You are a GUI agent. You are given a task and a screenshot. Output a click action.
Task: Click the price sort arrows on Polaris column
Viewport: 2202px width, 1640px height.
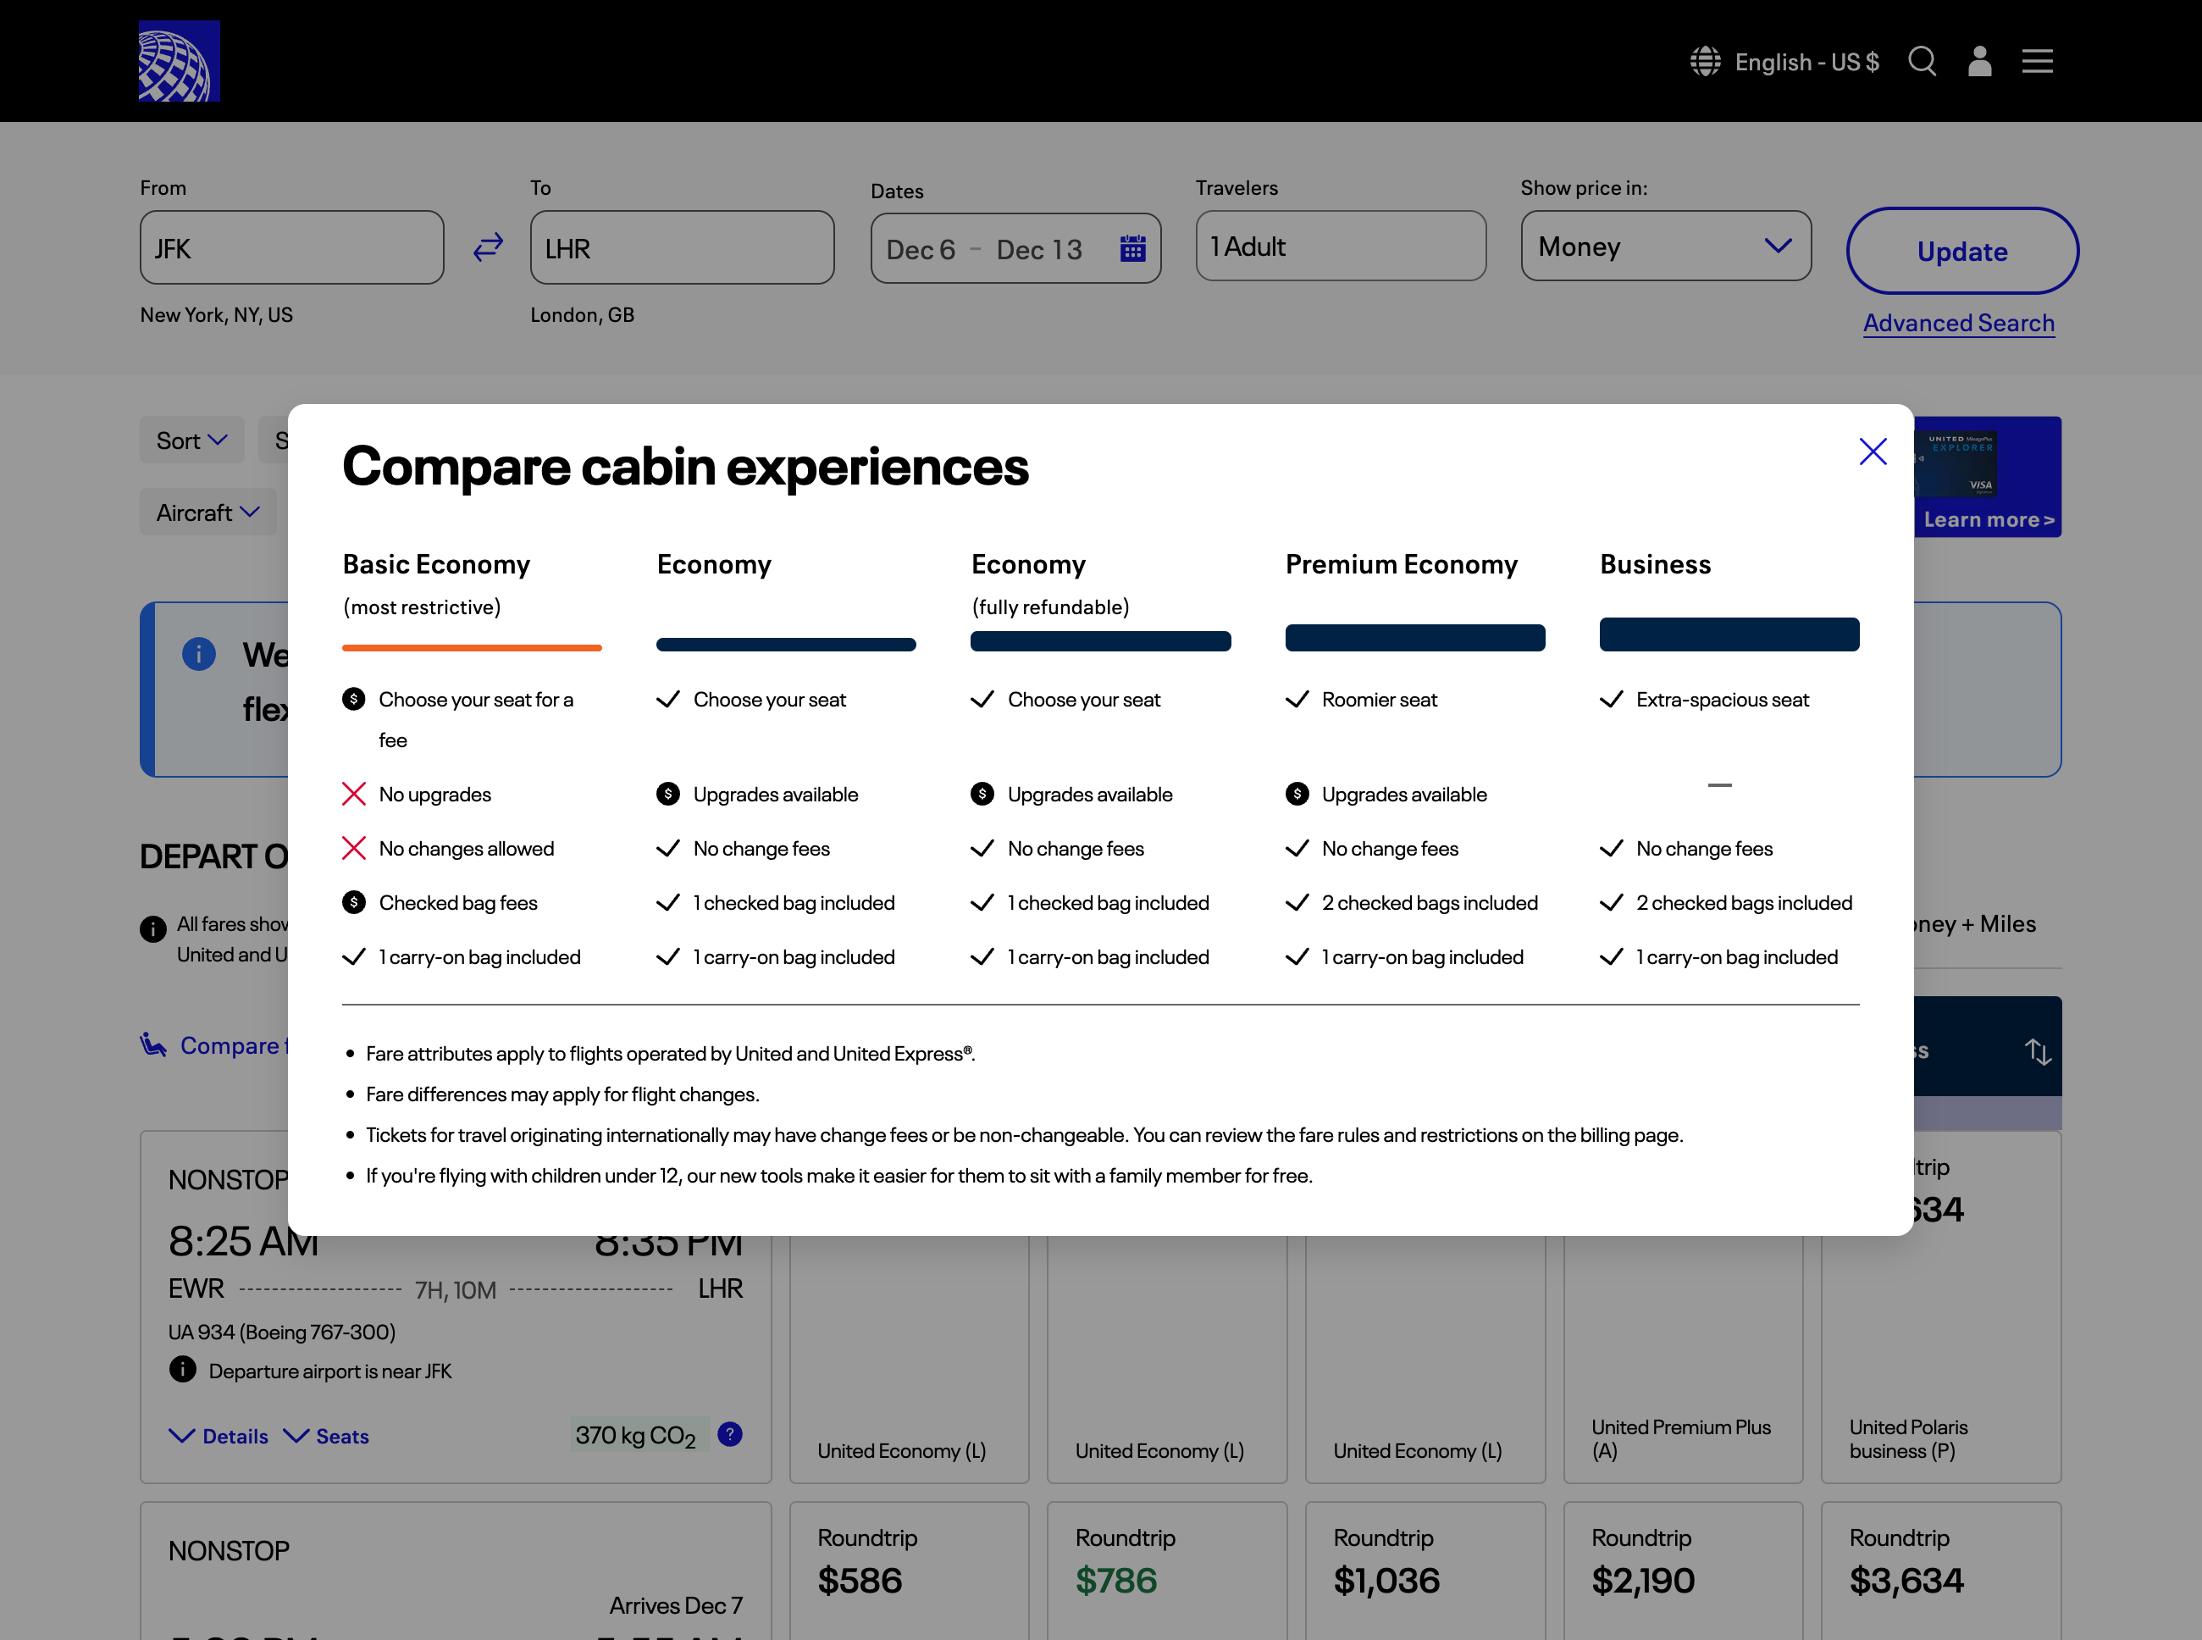click(x=2039, y=1050)
